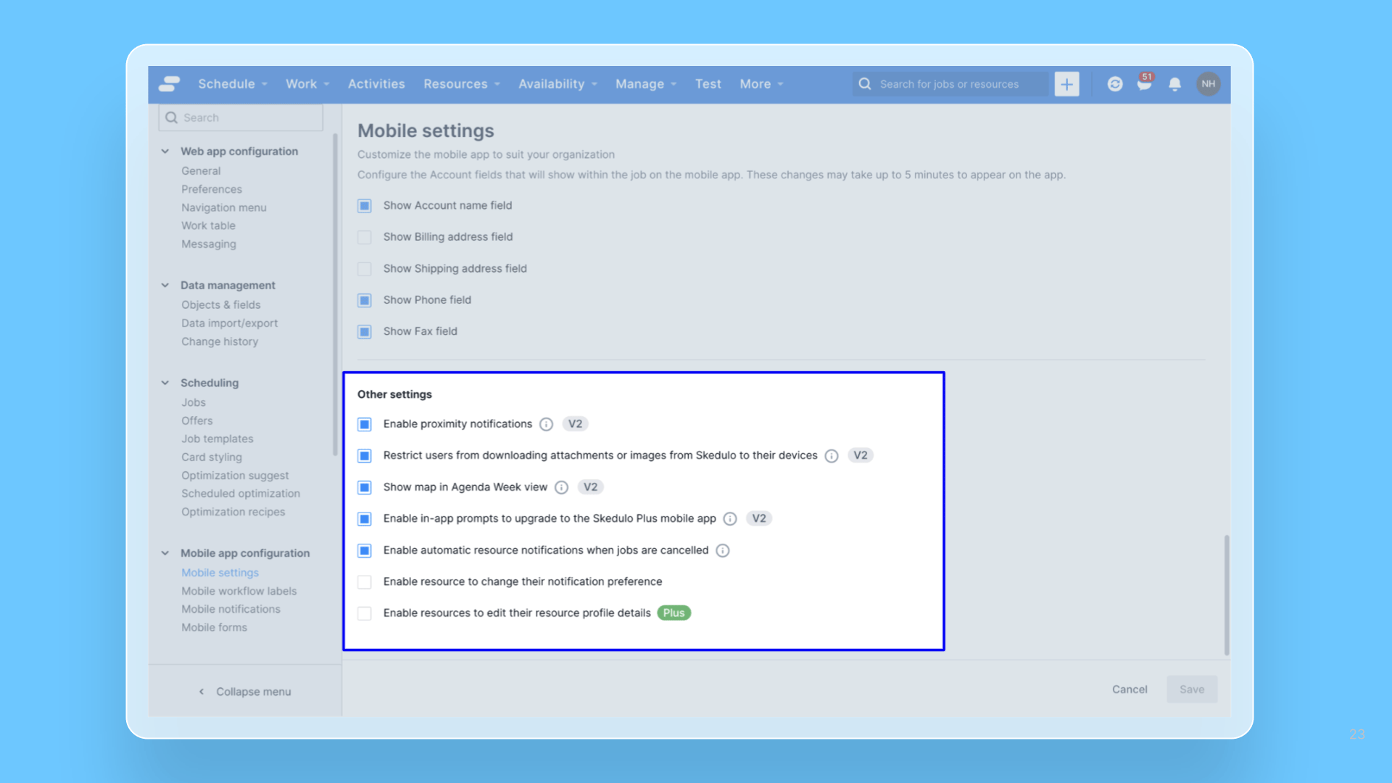Open Job templates in sidebar
Screen dimensions: 1392x783
click(x=217, y=439)
